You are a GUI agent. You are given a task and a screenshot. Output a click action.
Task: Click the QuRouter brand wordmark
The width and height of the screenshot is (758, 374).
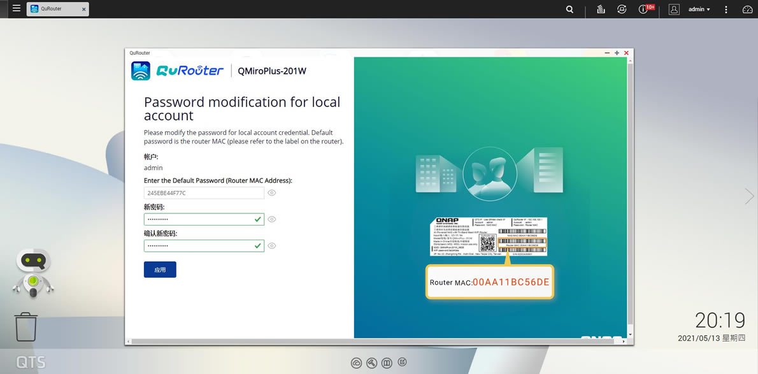pyautogui.click(x=190, y=71)
